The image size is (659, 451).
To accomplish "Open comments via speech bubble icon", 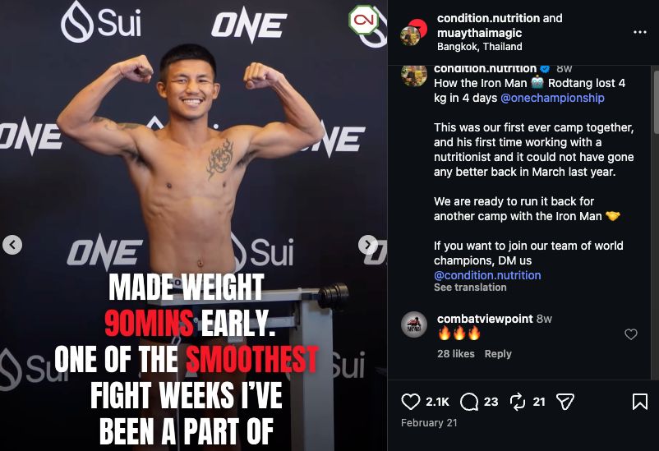I will [469, 402].
